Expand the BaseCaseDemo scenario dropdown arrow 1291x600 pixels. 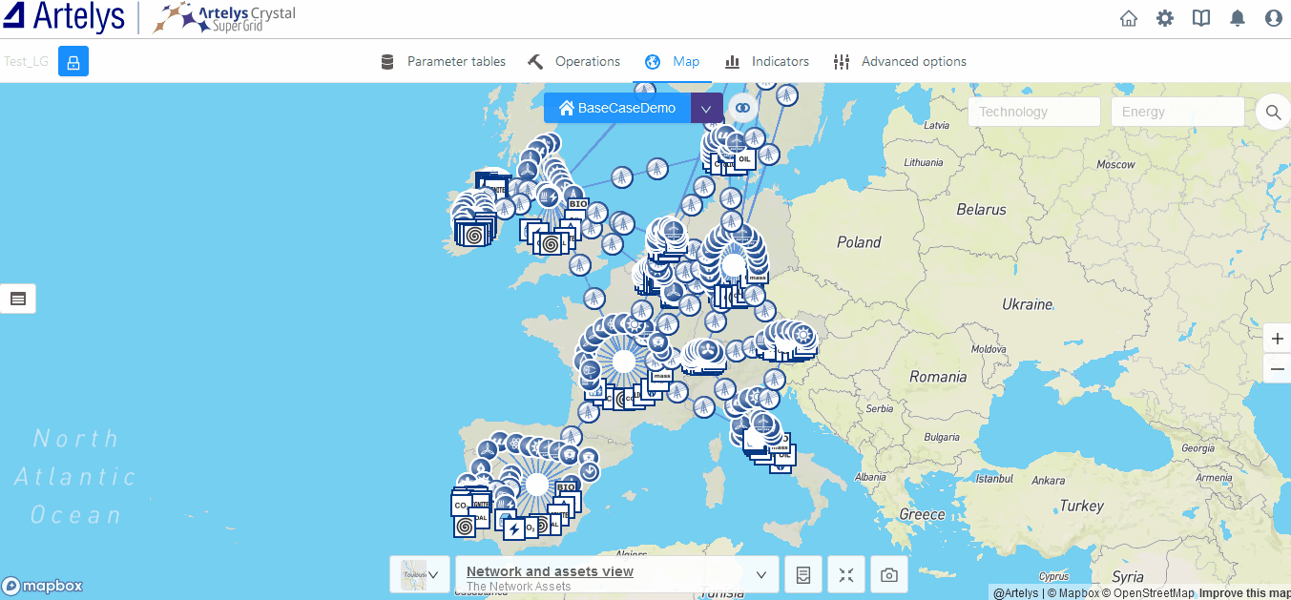(706, 109)
